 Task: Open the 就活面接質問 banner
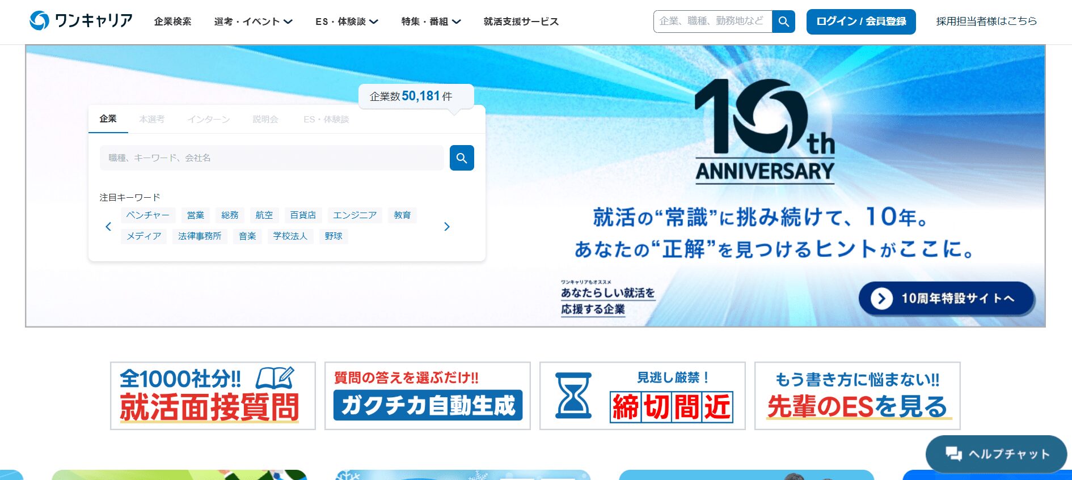point(213,396)
